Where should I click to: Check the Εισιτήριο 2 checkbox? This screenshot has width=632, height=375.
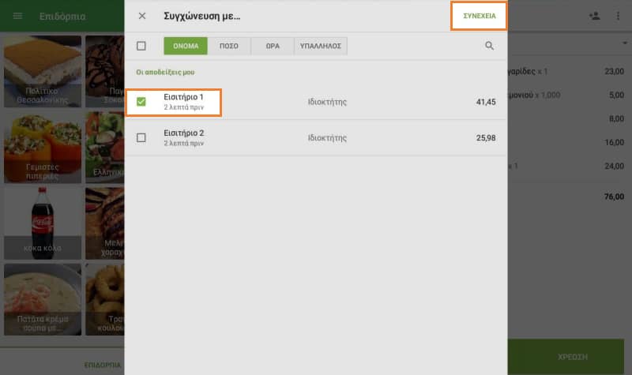[141, 137]
